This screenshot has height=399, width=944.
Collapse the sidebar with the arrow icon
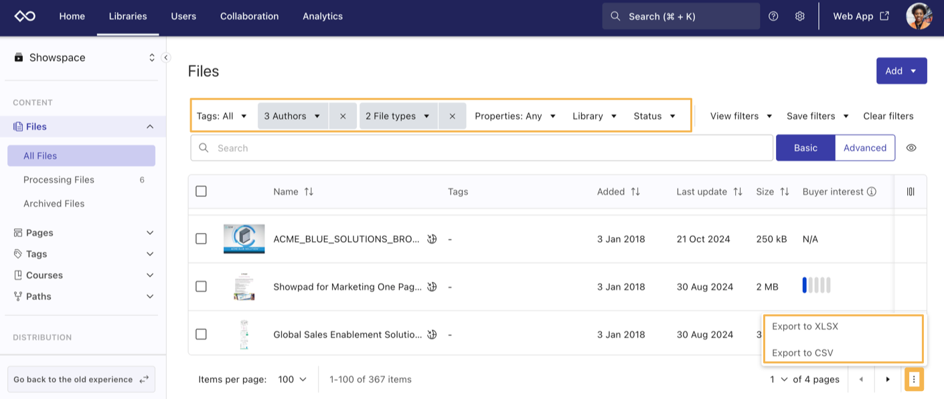tap(165, 58)
